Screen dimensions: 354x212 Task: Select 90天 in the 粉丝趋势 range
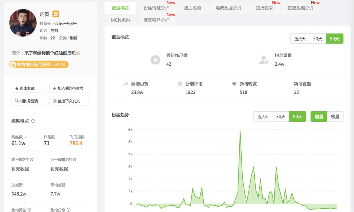[x=298, y=117]
